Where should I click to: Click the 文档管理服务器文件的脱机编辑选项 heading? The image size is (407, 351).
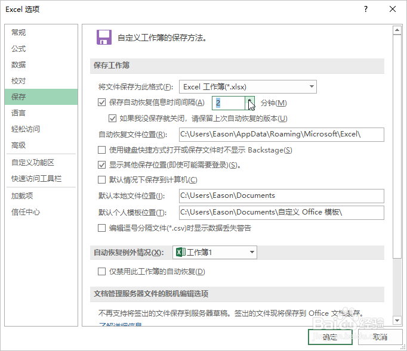pyautogui.click(x=151, y=294)
